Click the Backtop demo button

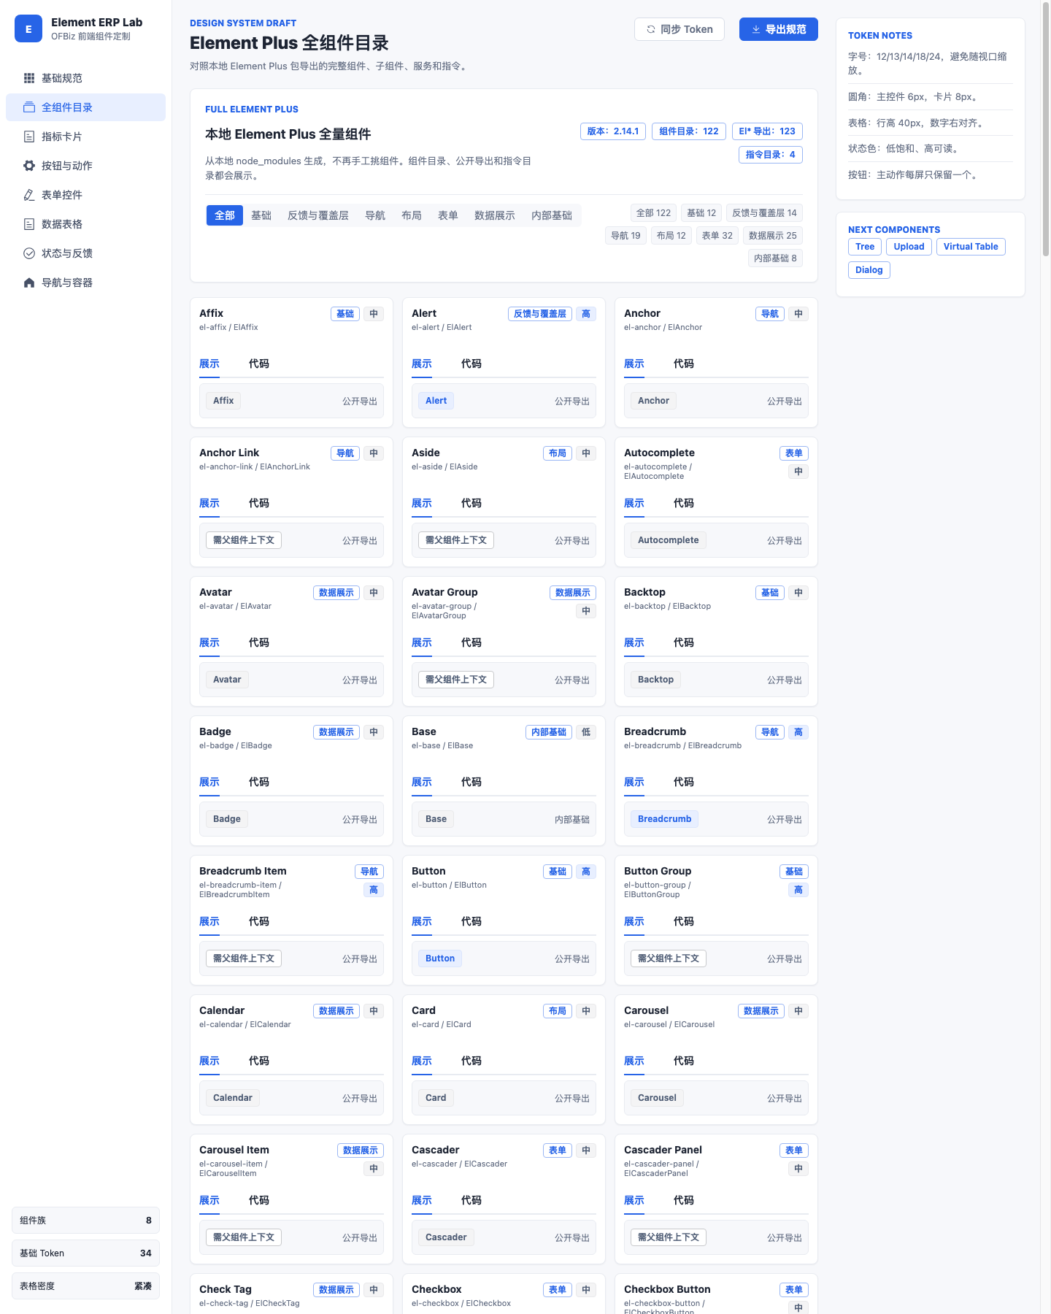(655, 680)
